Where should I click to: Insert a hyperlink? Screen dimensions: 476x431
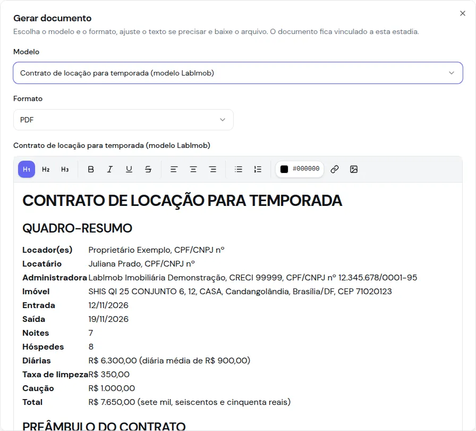(x=335, y=169)
